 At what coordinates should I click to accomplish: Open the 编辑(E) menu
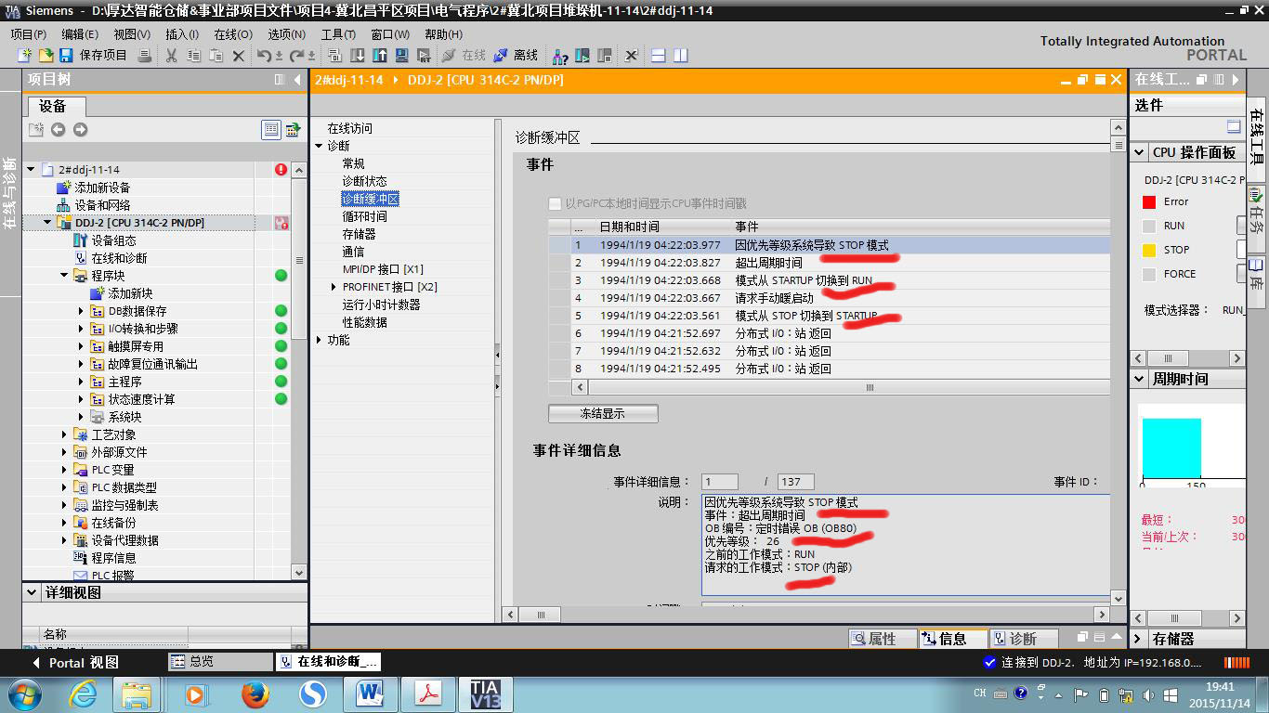(x=80, y=34)
